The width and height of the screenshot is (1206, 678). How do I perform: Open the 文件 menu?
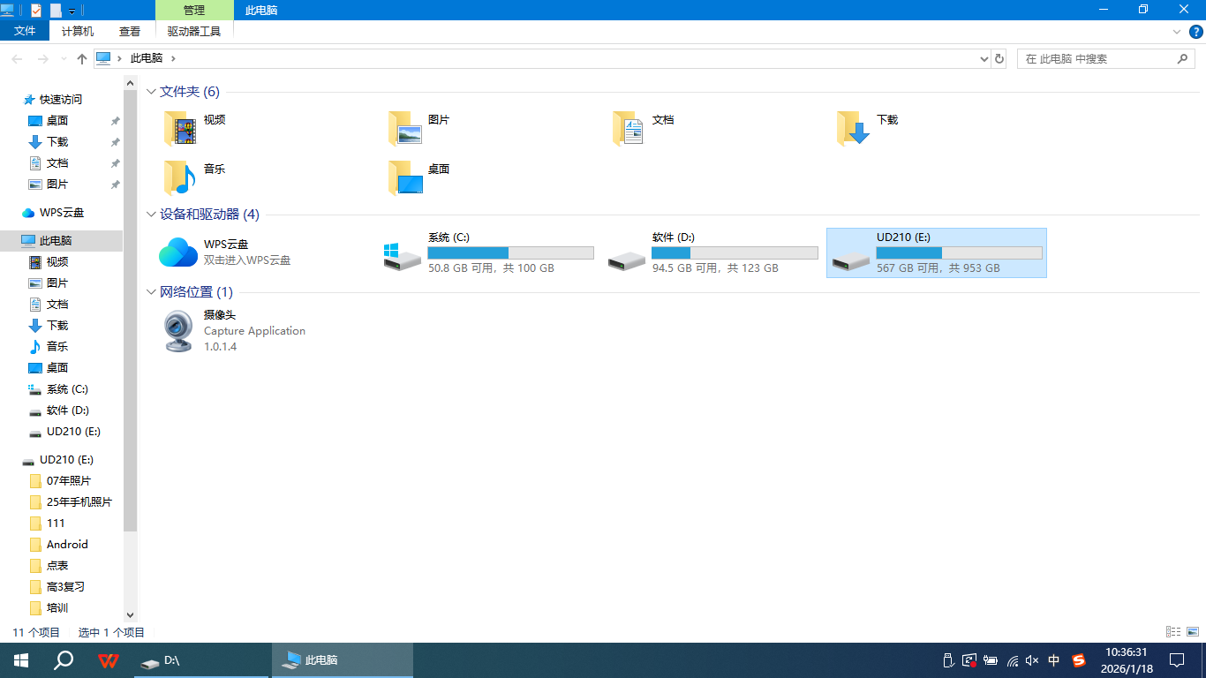pyautogui.click(x=26, y=31)
